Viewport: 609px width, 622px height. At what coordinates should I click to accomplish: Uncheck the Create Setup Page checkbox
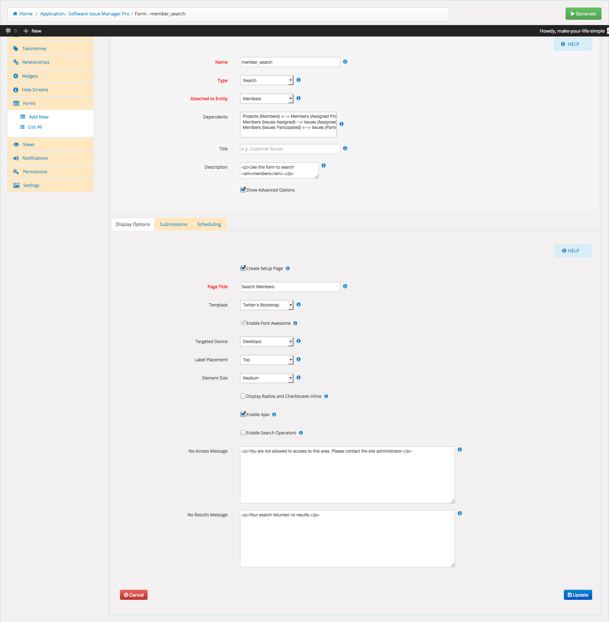click(243, 267)
